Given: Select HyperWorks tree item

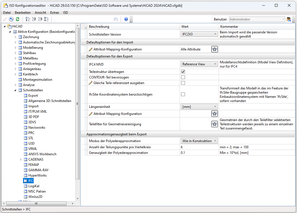Looking at the screenshot, I should (37, 175).
